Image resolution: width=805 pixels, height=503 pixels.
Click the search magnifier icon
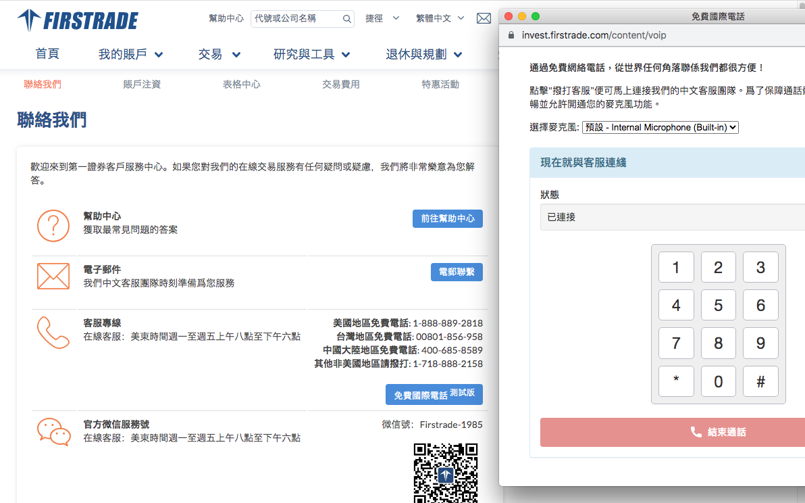tap(347, 19)
